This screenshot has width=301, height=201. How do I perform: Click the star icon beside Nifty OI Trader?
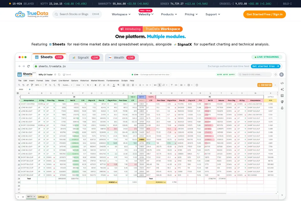(55, 75)
